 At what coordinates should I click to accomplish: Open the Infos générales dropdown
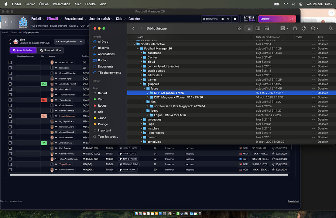(69, 42)
